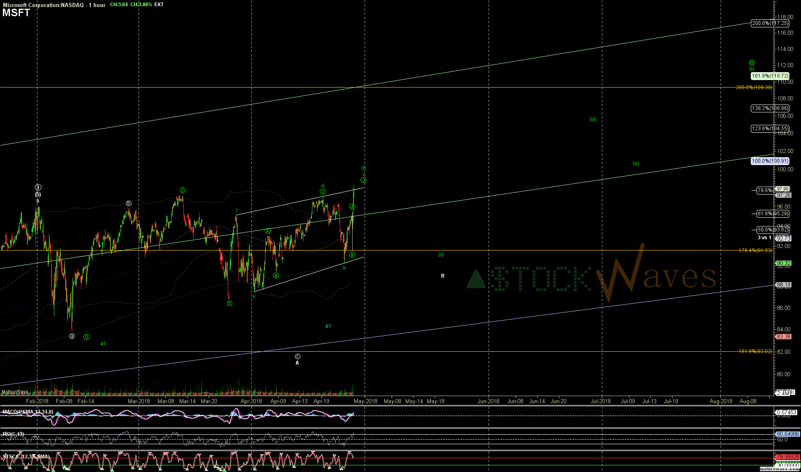Click the green (iii) projected wave label
The image size is (801, 472).
coord(593,119)
